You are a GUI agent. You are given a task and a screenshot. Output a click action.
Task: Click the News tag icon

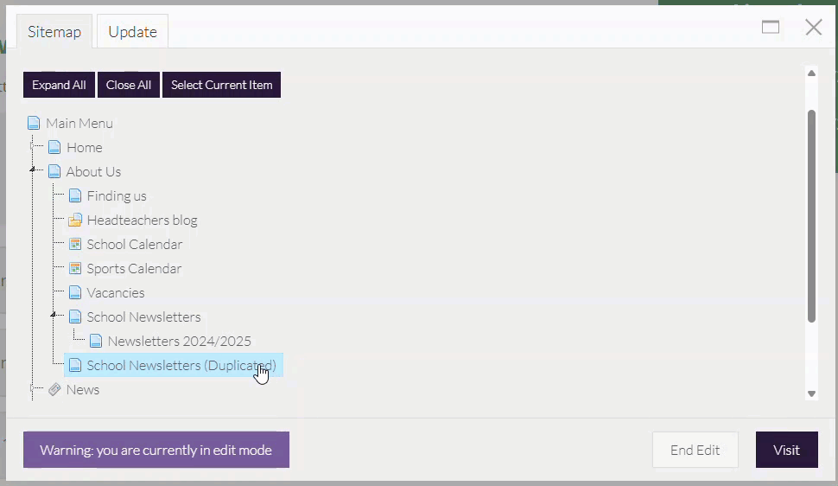tap(54, 390)
